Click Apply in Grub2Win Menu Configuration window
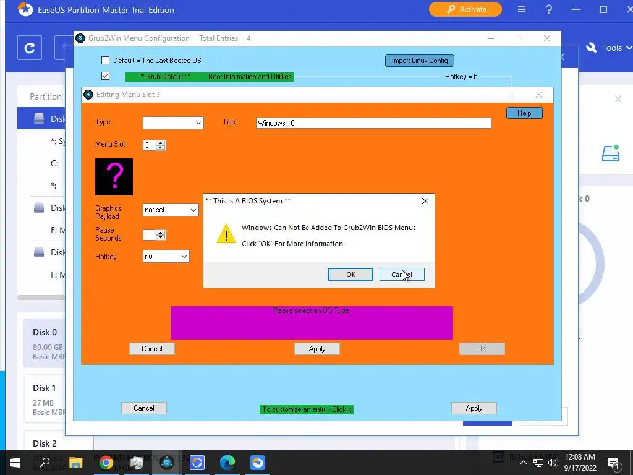 click(474, 408)
